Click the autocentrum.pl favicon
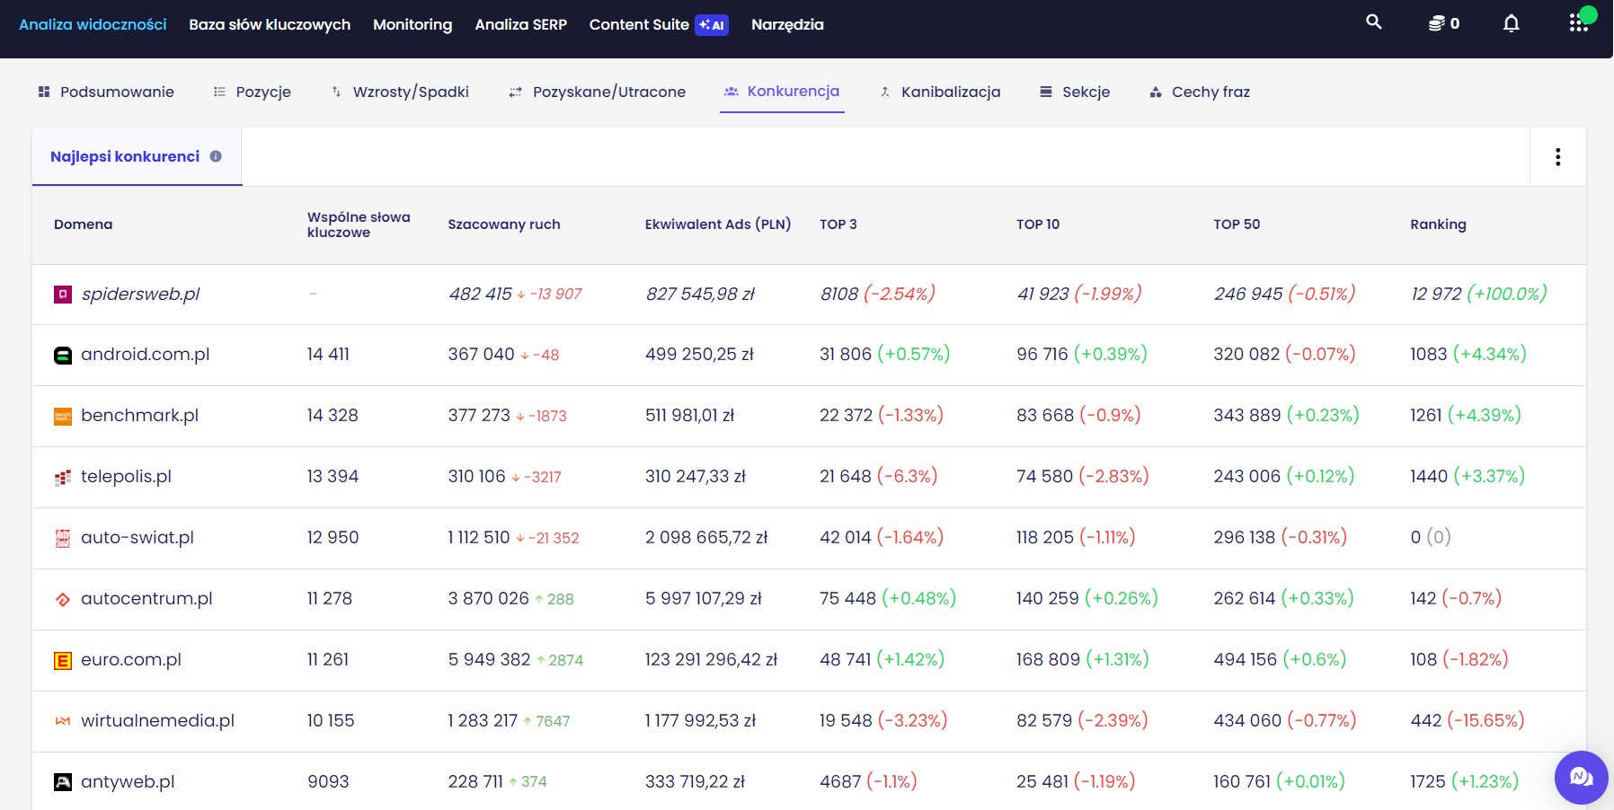This screenshot has height=810, width=1614. pos(63,599)
